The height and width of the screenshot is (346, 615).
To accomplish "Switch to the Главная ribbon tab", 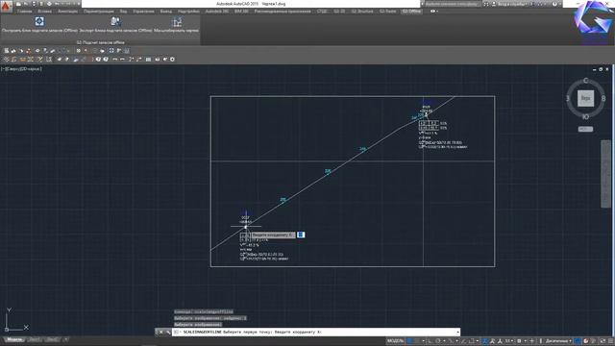I will pyautogui.click(x=24, y=12).
